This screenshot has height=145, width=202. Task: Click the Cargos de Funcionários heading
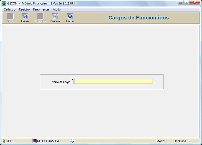(138, 18)
